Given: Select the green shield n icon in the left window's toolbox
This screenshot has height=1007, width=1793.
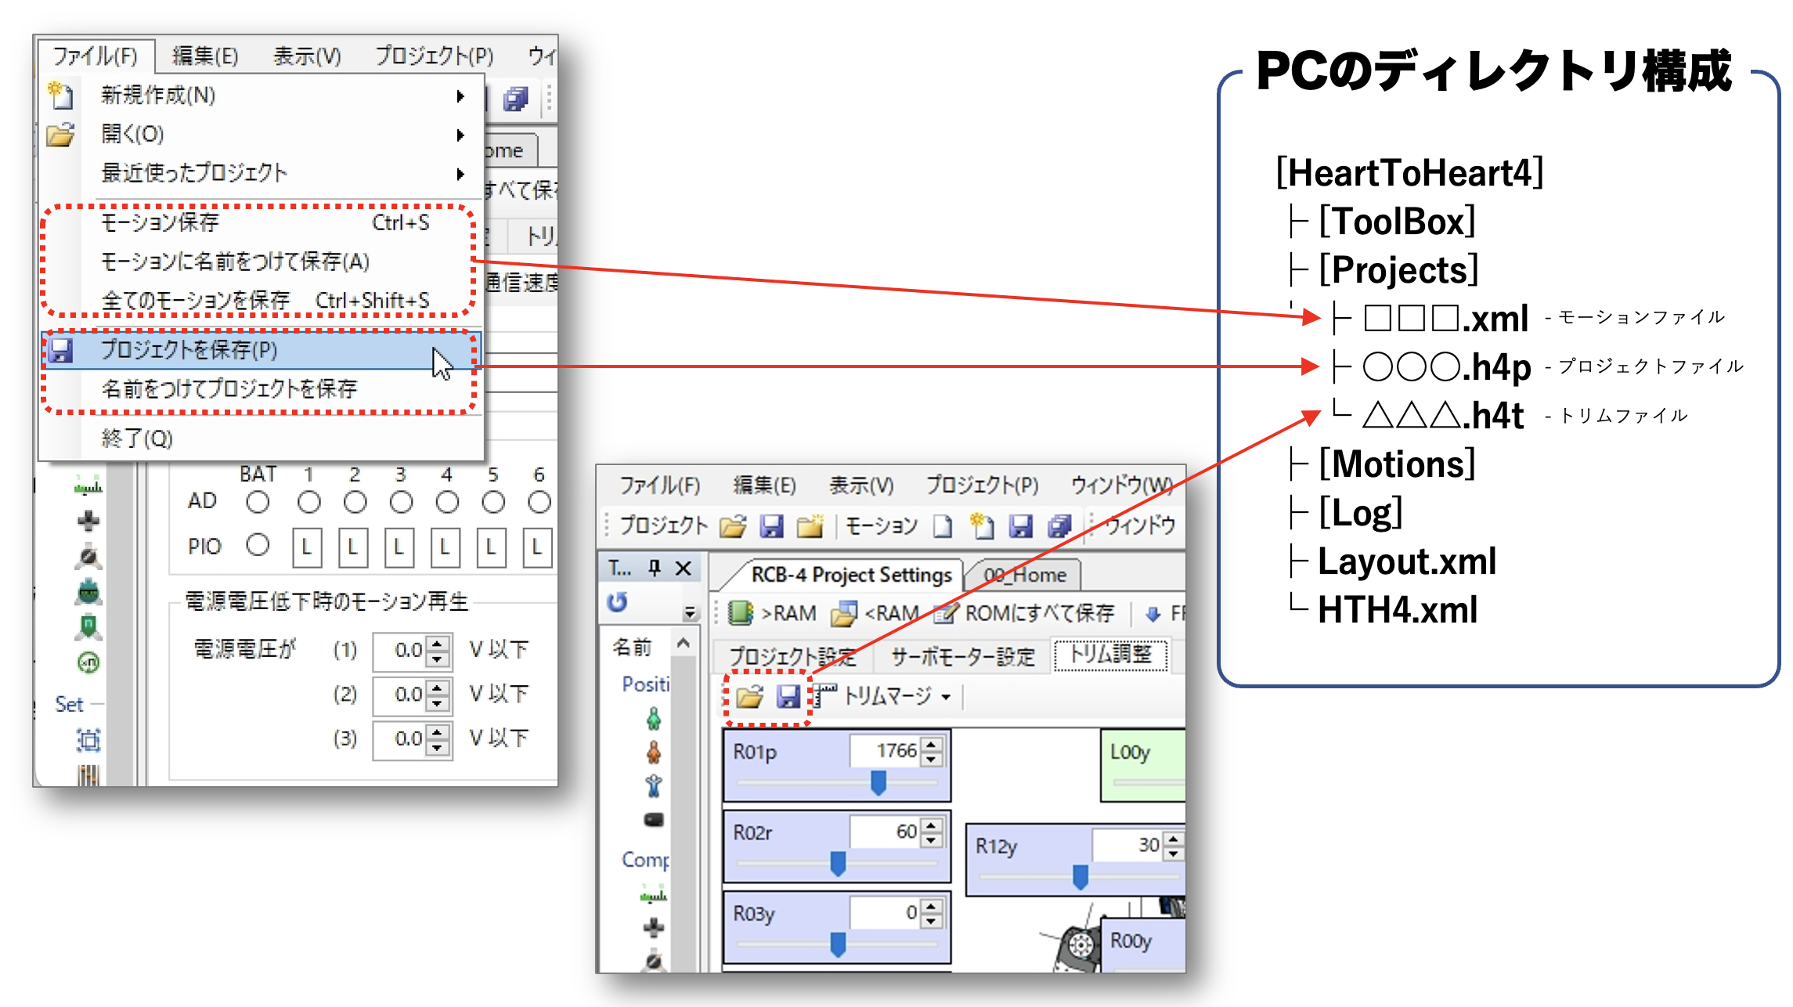Looking at the screenshot, I should pyautogui.click(x=88, y=626).
